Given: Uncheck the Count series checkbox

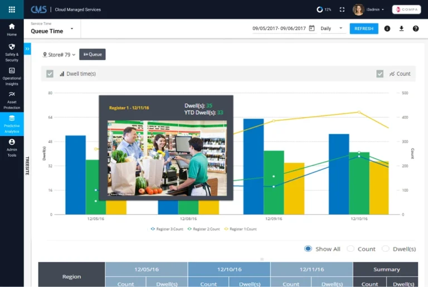Looking at the screenshot, I should 380,74.
